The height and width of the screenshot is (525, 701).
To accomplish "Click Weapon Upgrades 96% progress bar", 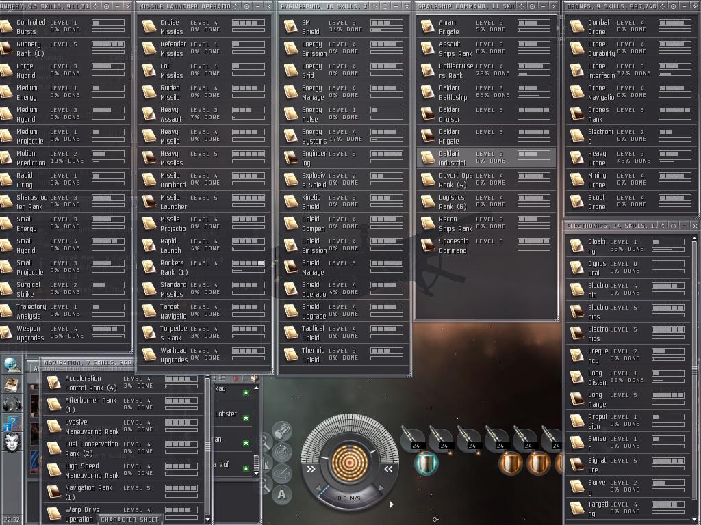I will 108,336.
